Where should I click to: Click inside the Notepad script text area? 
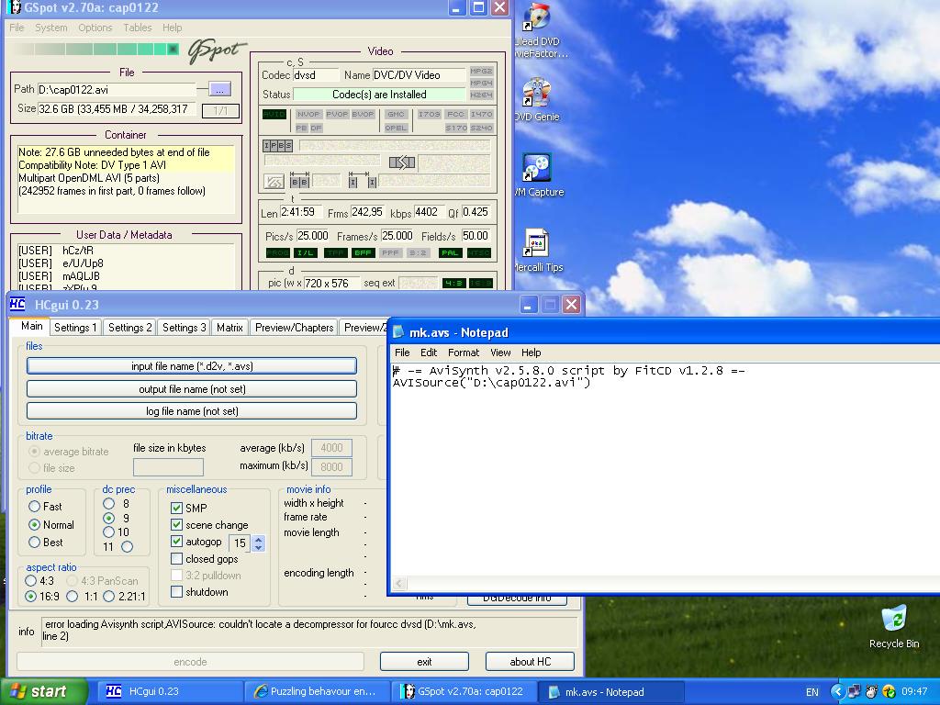[x=666, y=469]
